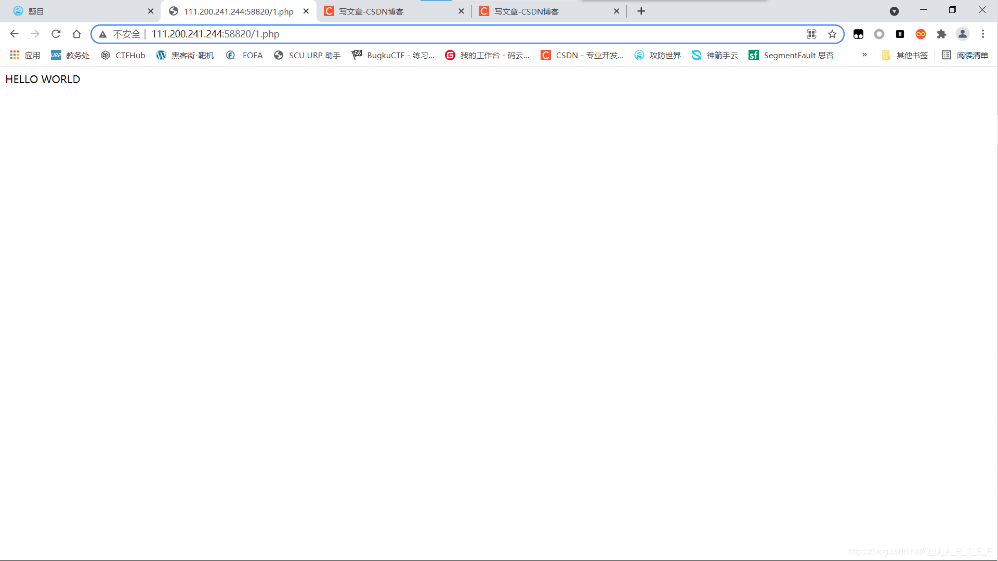Click the address bar URL field
The height and width of the screenshot is (561, 998).
(468, 34)
